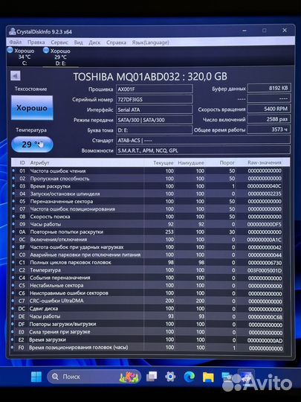Viewport: 301px width, 402px height.
Task: Click the Порог column header
Action: (227, 162)
